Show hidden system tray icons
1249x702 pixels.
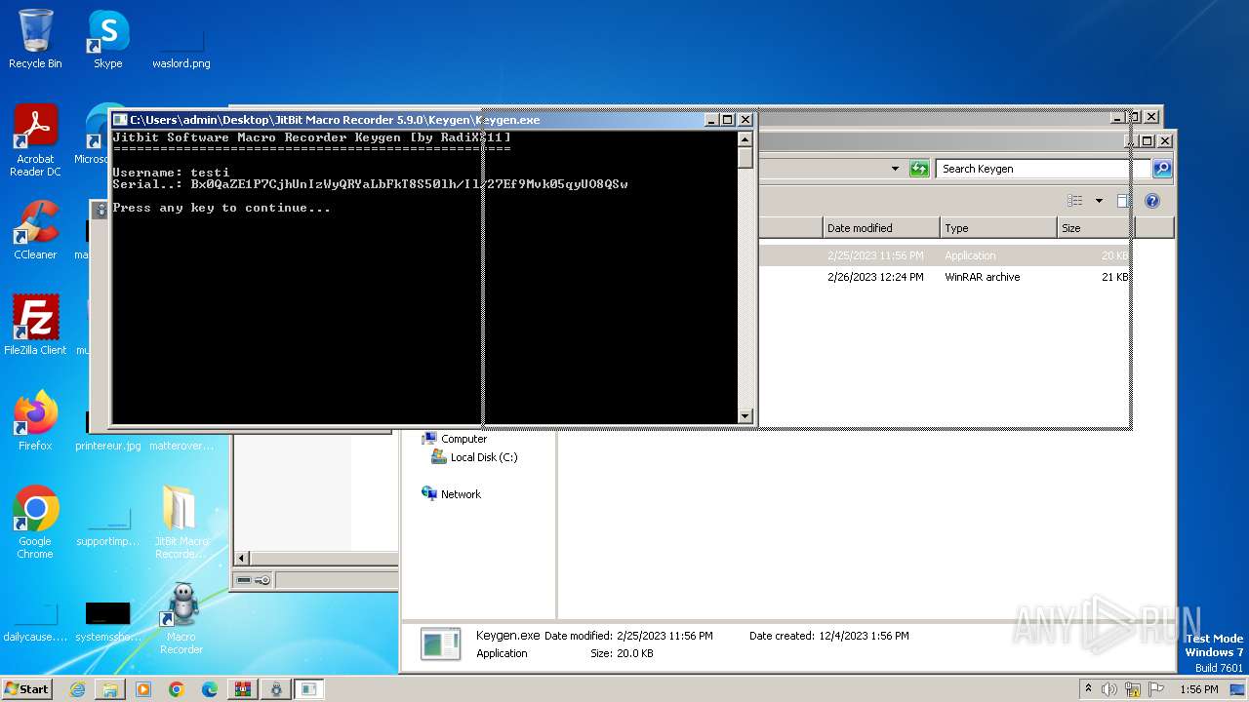[1088, 688]
